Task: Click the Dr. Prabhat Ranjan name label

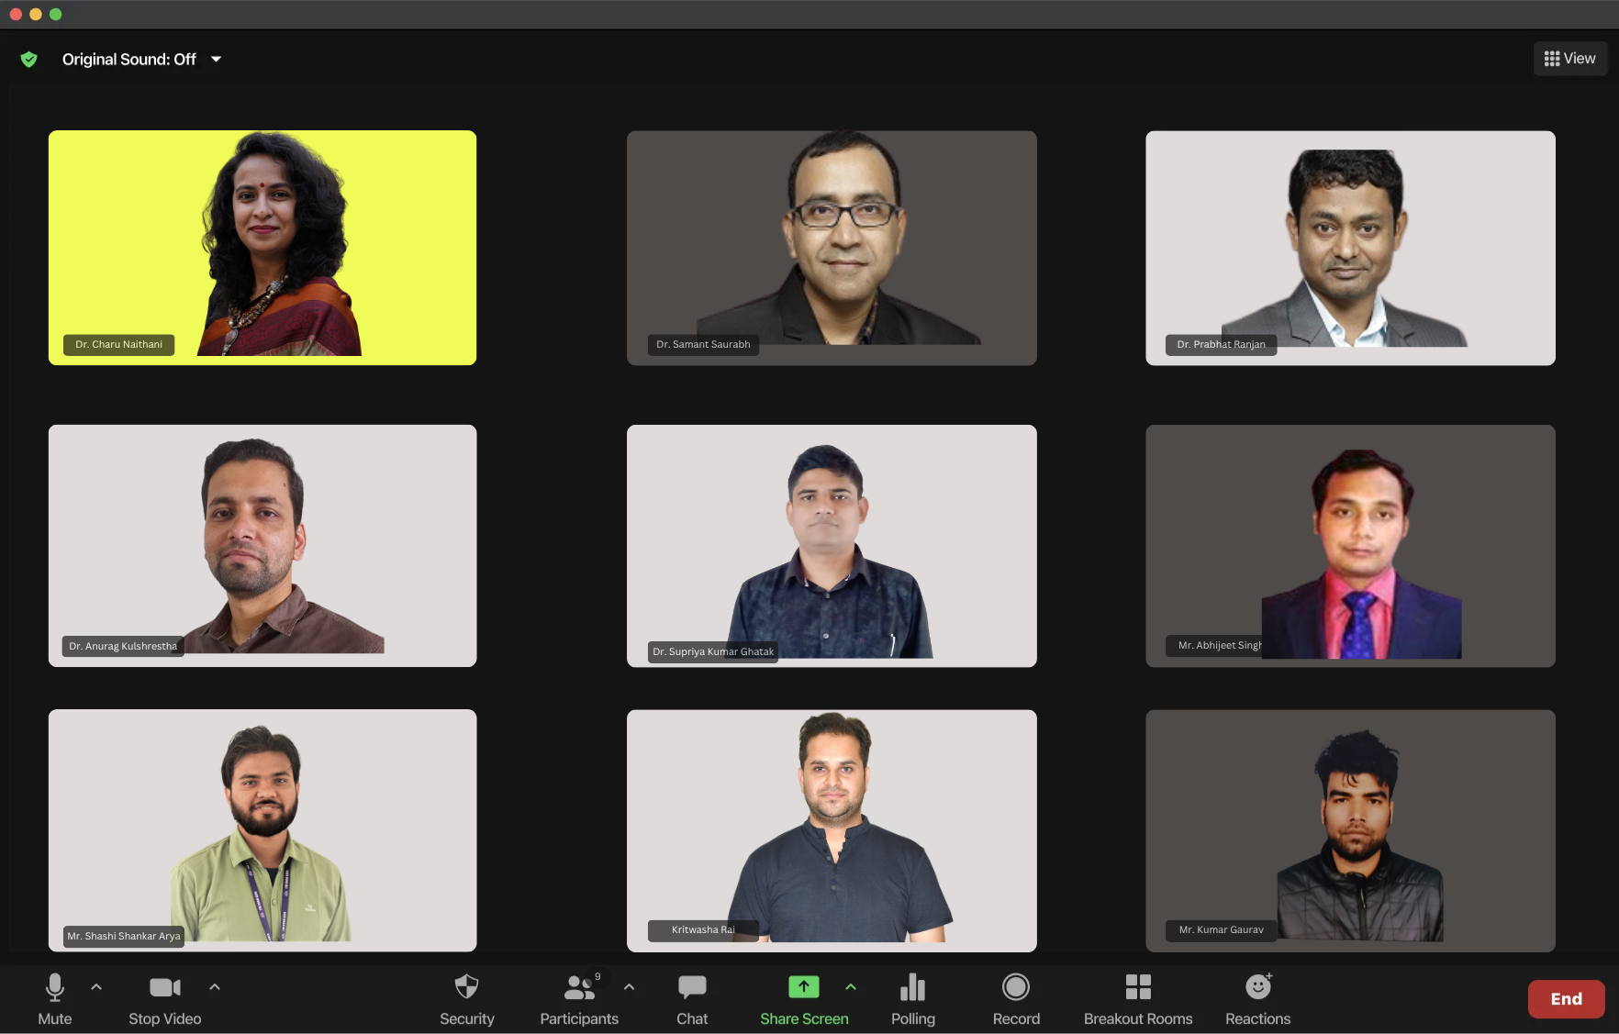Action: coord(1221,345)
